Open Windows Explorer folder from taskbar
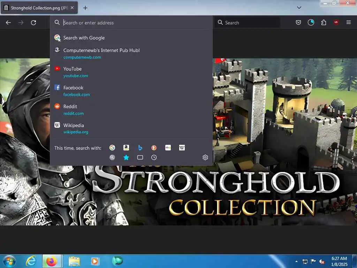357x268 pixels. [x=74, y=261]
